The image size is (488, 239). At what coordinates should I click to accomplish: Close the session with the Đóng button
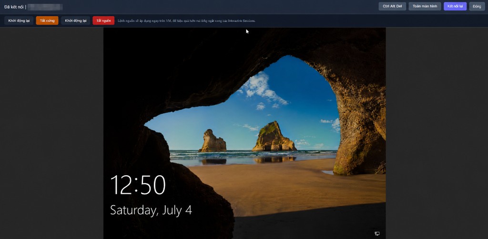click(477, 6)
